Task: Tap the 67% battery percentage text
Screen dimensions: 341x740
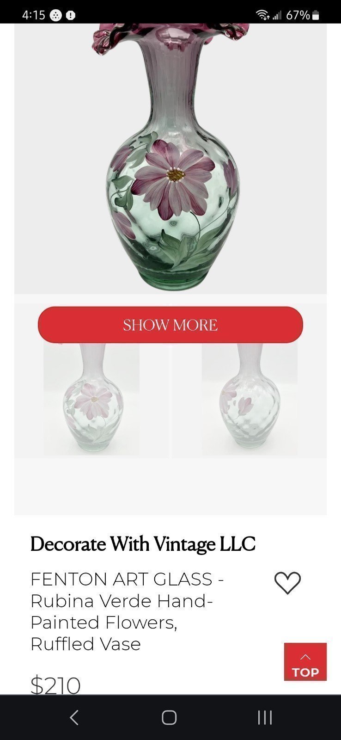Action: (x=298, y=15)
